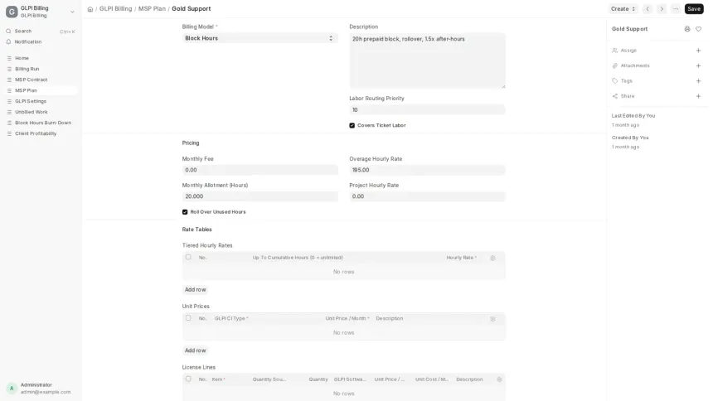
Task: Go to previous document with left arrow
Action: tap(648, 8)
